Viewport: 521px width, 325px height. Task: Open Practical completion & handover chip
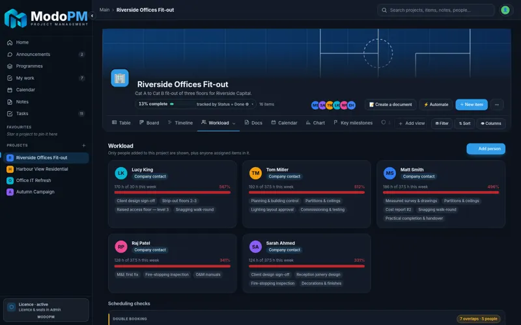[414, 218]
